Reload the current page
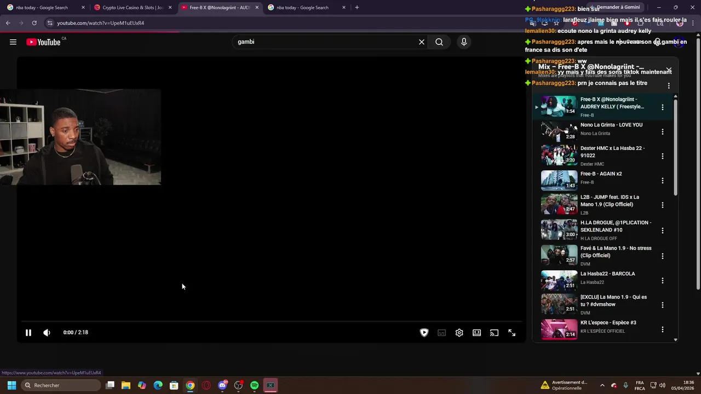Screen dimensions: 701x394 click(x=34, y=23)
